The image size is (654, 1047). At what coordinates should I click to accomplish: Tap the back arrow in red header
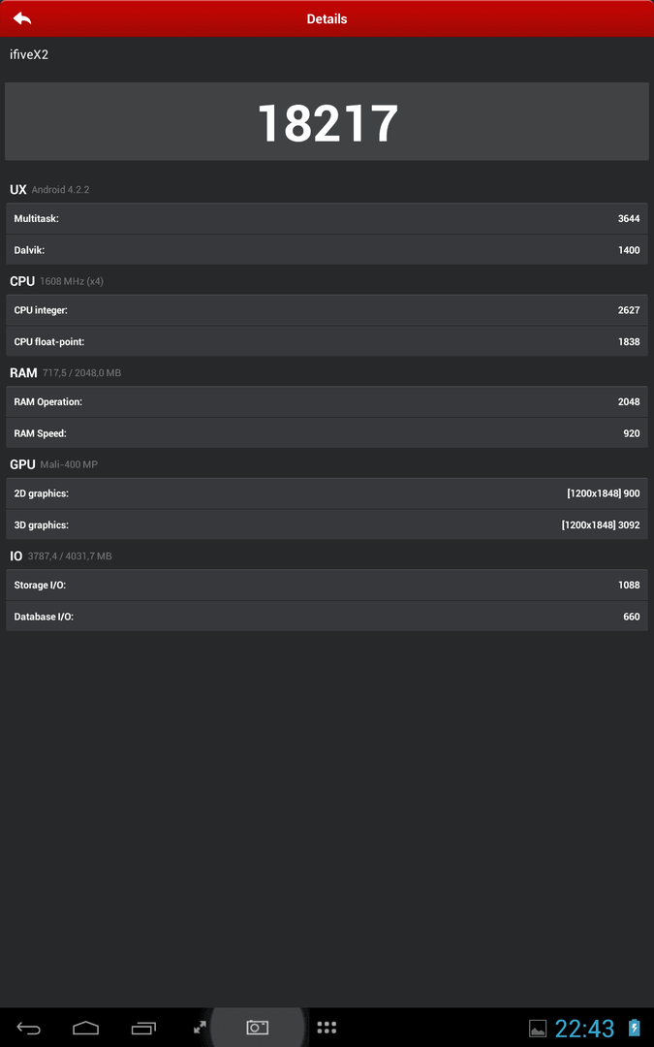coord(22,18)
